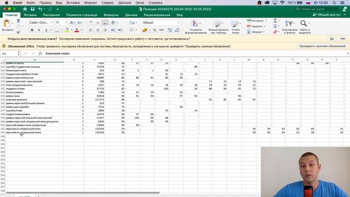The image size is (350, 197).
Task: Toggle bottom vertical alignment
Action: pos(105,22)
